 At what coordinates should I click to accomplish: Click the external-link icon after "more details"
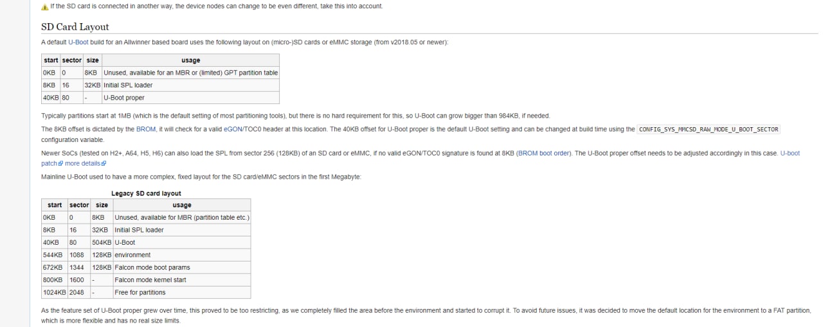(x=104, y=164)
